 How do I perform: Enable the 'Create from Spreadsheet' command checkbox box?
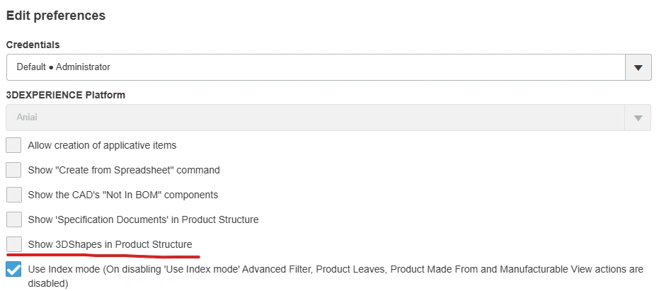click(13, 170)
